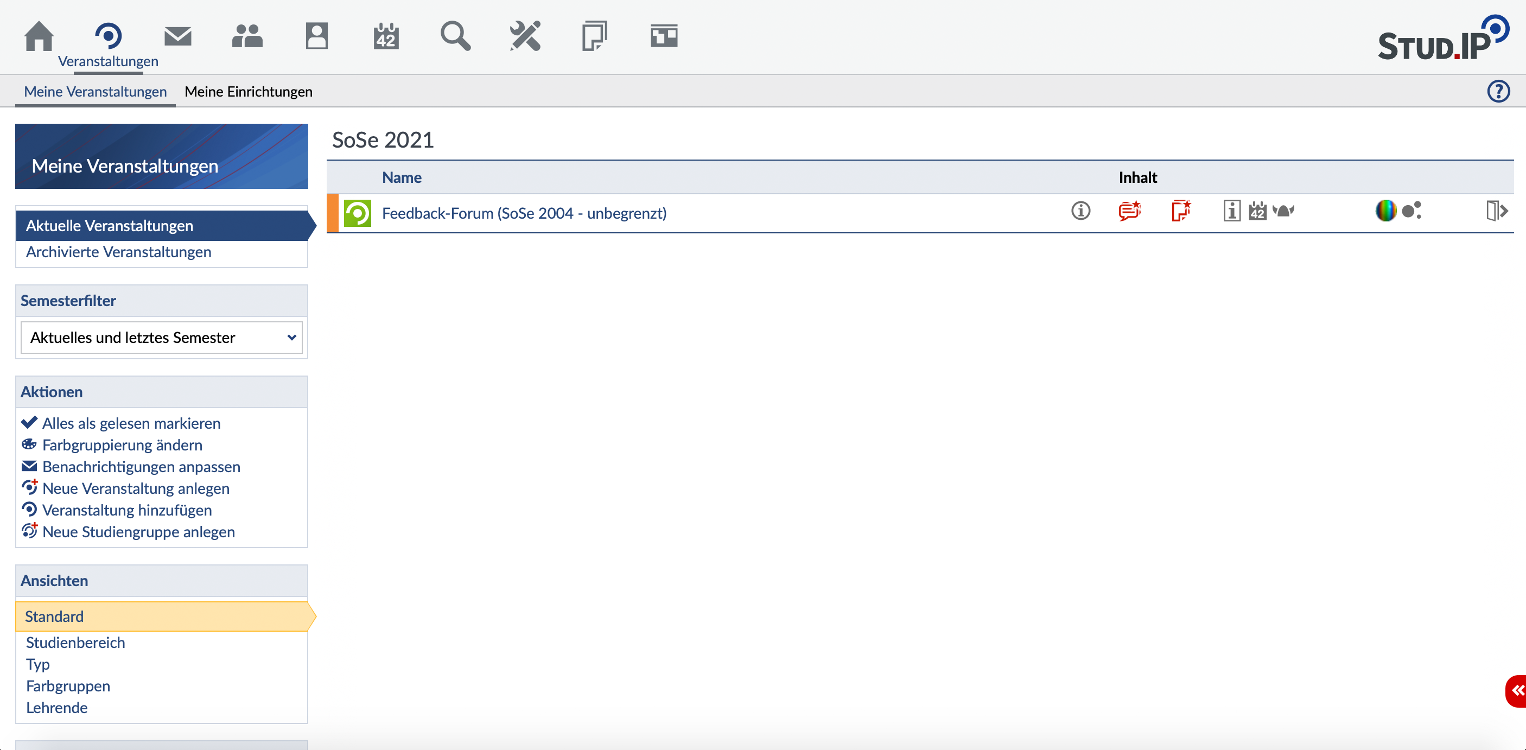Open the Community people icon
This screenshot has width=1526, height=750.
247,37
